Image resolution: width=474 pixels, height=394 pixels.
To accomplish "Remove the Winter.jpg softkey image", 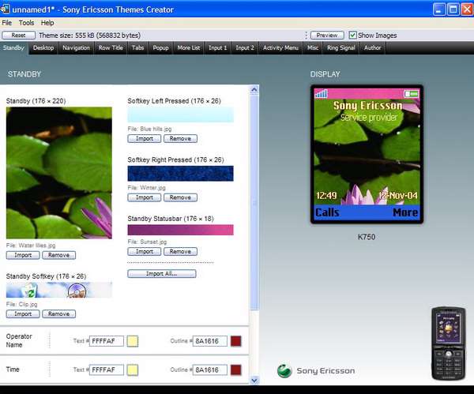I will (x=180, y=197).
